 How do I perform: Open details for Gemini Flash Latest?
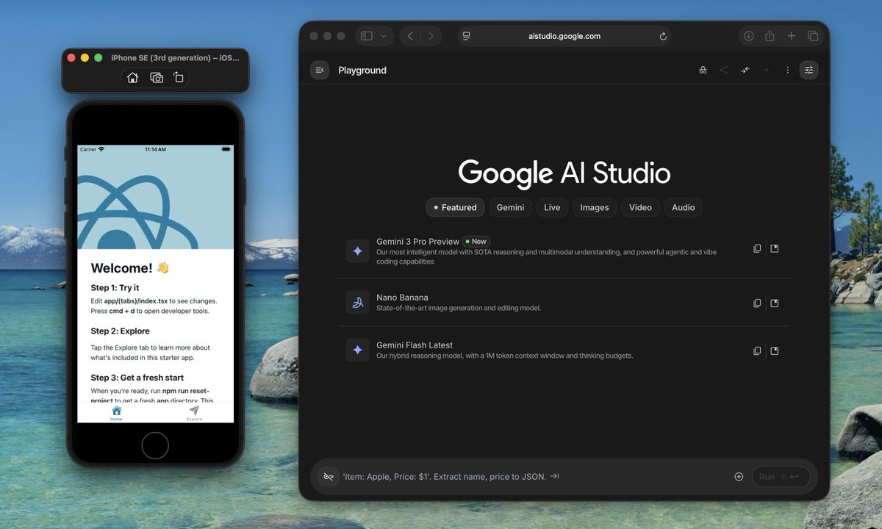tap(775, 350)
